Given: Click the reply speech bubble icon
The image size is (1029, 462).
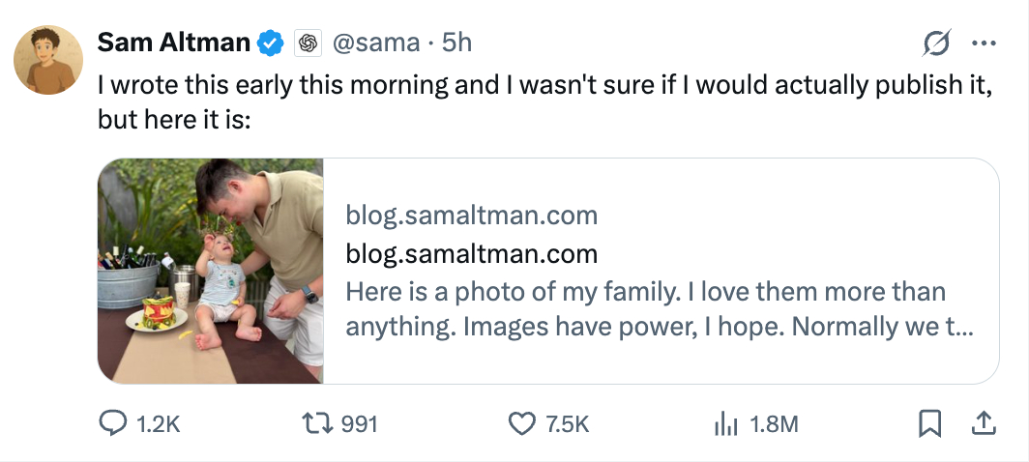Looking at the screenshot, I should point(113,423).
